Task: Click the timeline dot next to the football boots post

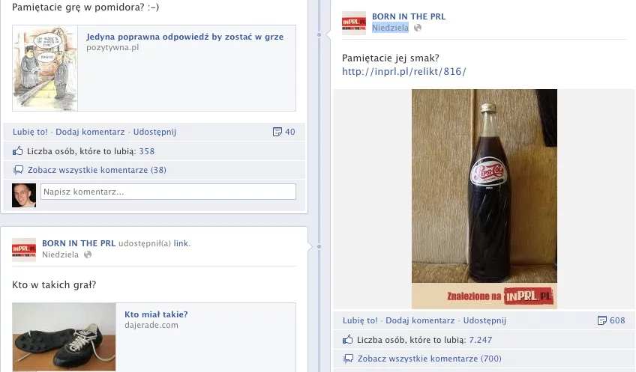Action: (319, 246)
